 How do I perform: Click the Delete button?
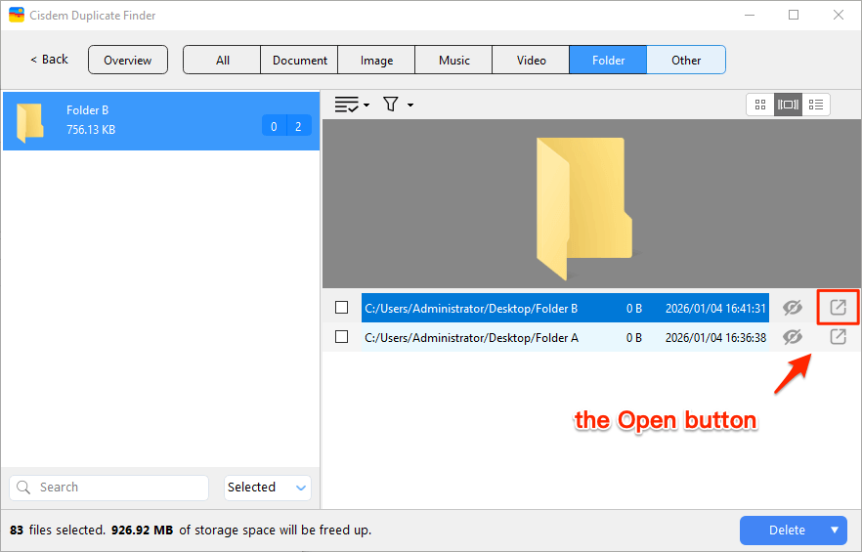click(x=787, y=530)
